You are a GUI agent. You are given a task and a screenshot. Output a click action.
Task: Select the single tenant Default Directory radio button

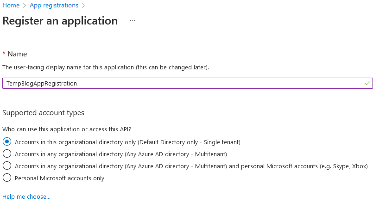point(7,141)
